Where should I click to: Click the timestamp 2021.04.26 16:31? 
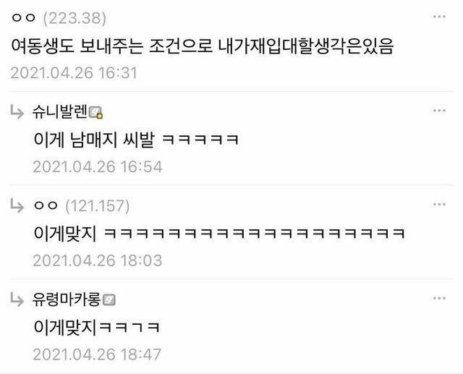pyautogui.click(x=74, y=73)
